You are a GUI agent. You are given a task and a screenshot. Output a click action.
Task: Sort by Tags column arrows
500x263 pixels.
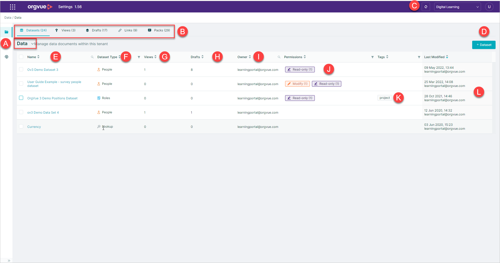387,57
